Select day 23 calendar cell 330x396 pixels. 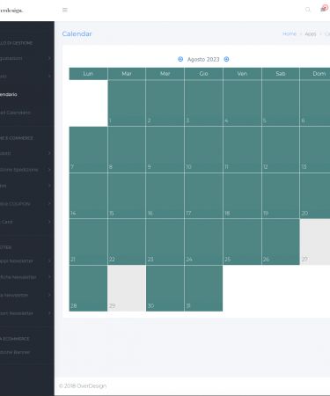[165, 242]
